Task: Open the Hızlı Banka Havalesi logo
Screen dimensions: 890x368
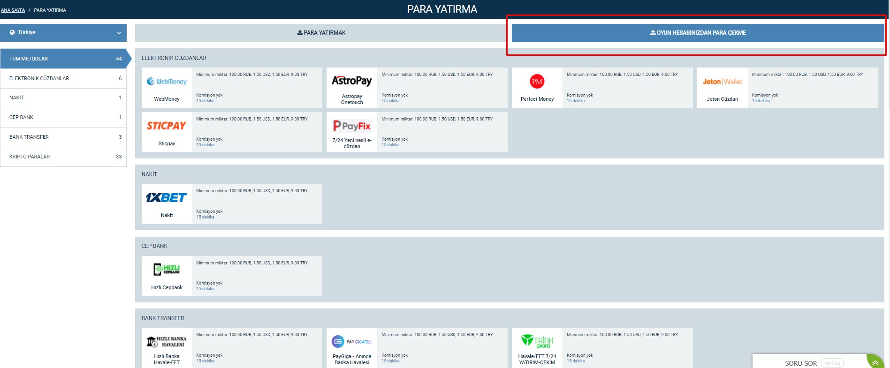Action: 167,341
